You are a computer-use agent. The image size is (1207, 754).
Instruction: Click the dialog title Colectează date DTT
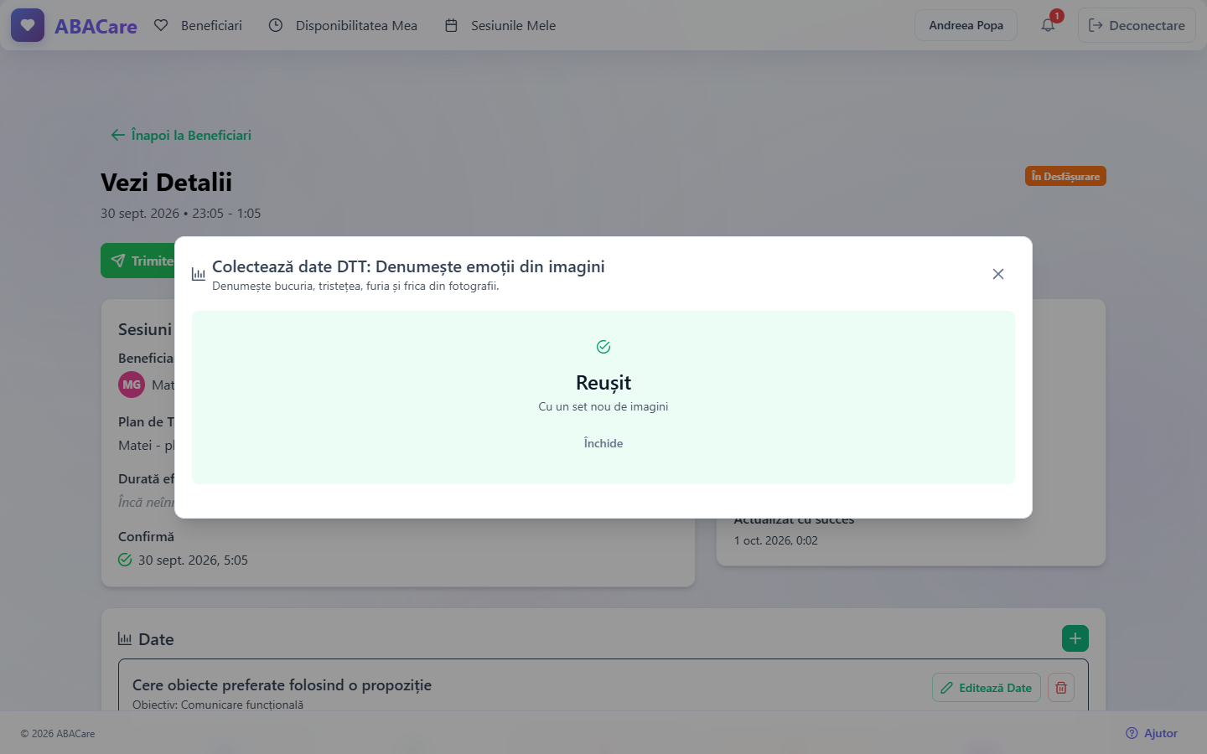tap(408, 266)
